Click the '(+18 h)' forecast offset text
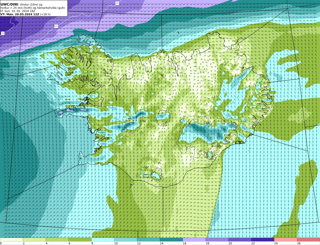Viewport: 320px width, 245px height. tap(45, 14)
